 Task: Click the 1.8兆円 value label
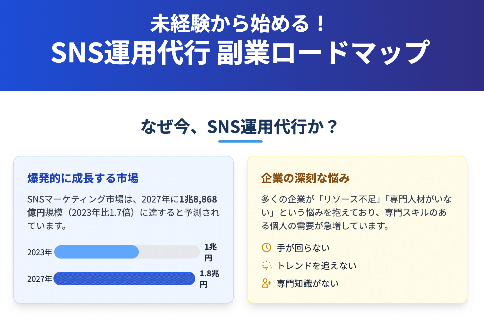tap(209, 279)
